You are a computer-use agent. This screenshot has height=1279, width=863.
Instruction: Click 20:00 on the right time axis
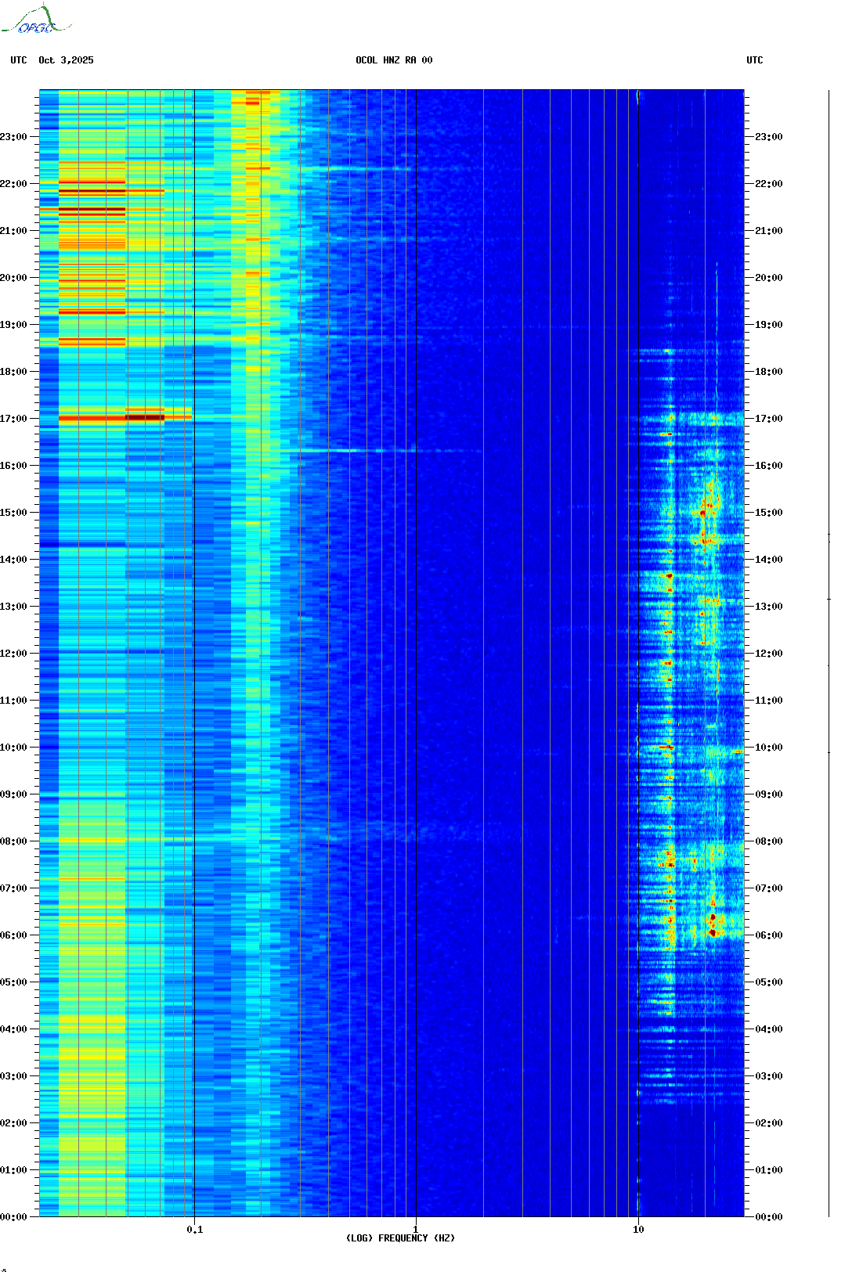(x=768, y=278)
